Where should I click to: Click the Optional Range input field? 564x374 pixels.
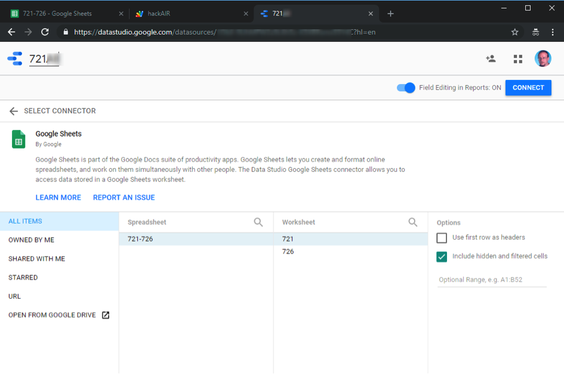(x=492, y=280)
